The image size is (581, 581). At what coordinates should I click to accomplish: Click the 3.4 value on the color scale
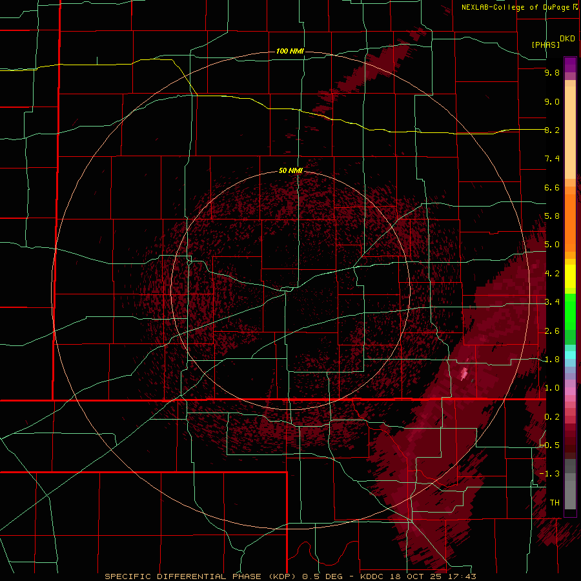[552, 302]
